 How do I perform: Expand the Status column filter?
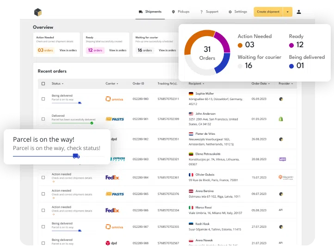[x=57, y=84]
